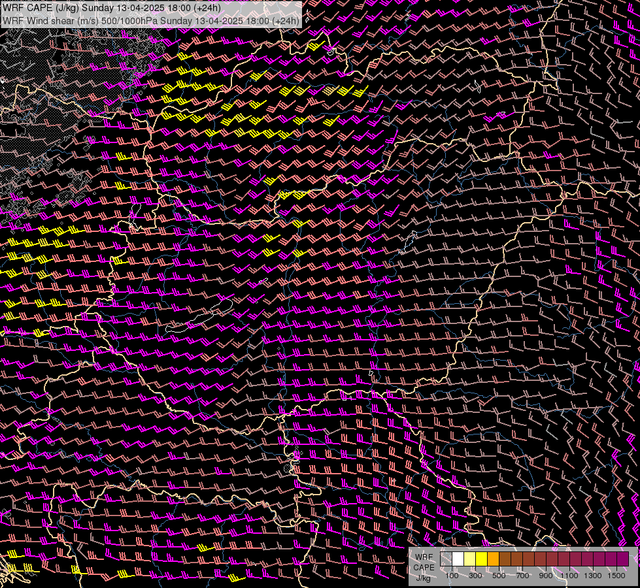Screen dimensions: 640x588
Task: Click the '500' legend value label
Action: [499, 576]
